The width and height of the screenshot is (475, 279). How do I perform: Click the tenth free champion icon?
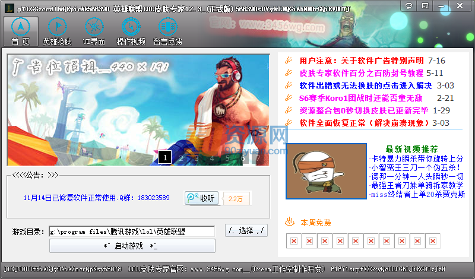pos(433,241)
